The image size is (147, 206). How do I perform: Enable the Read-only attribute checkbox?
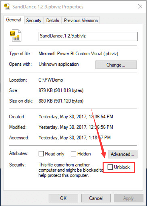coord(41,154)
